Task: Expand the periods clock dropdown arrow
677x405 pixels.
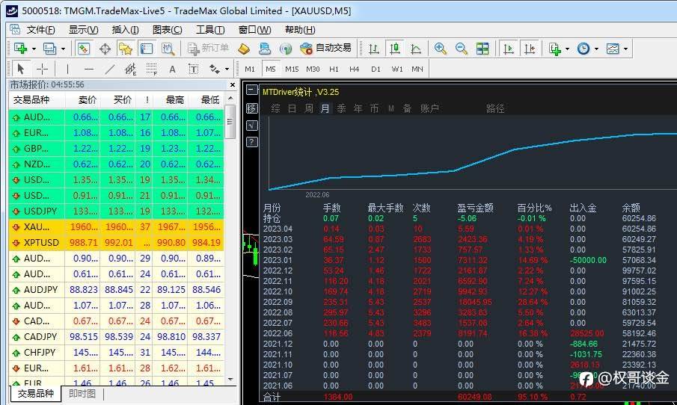Action: 596,49
